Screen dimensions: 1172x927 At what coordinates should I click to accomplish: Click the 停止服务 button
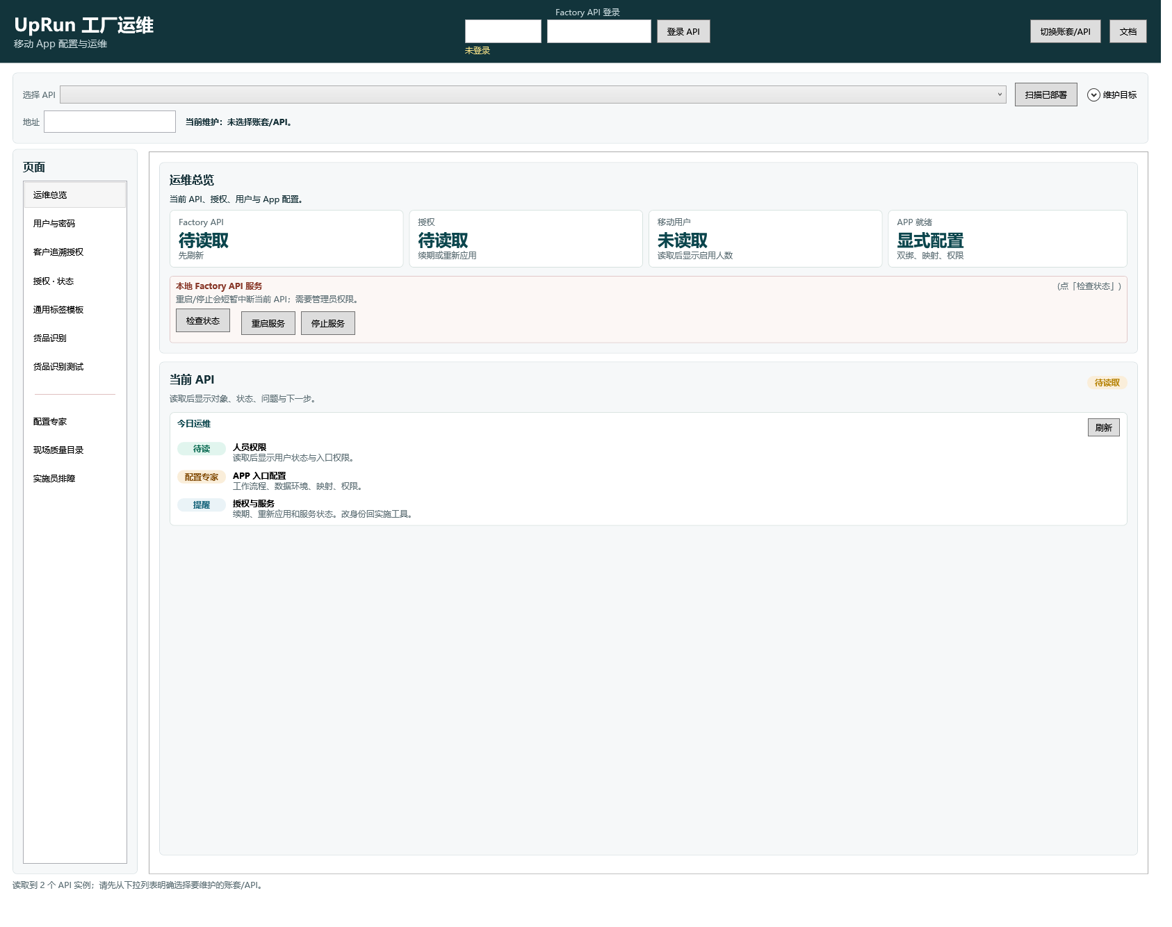click(328, 323)
